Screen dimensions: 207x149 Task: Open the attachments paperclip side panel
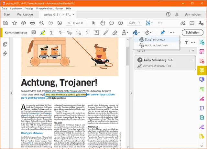pos(5,53)
